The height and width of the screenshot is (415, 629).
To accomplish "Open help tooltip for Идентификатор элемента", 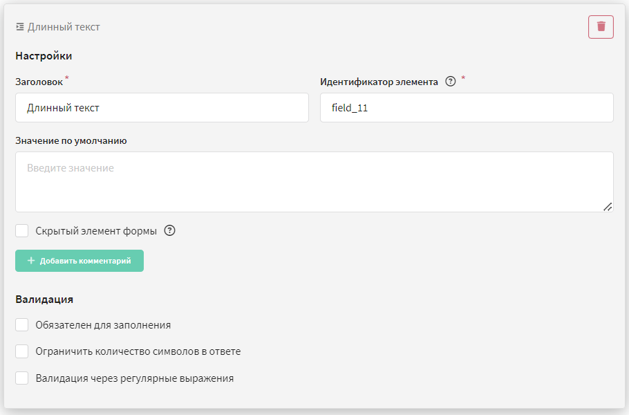I will point(451,82).
